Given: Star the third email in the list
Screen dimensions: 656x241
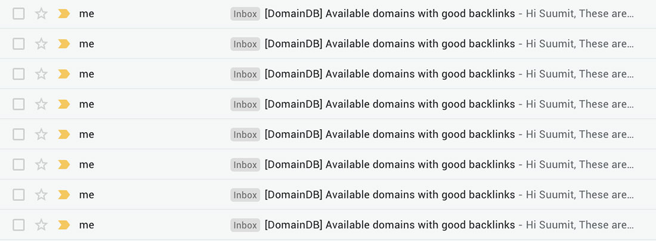Looking at the screenshot, I should (41, 74).
